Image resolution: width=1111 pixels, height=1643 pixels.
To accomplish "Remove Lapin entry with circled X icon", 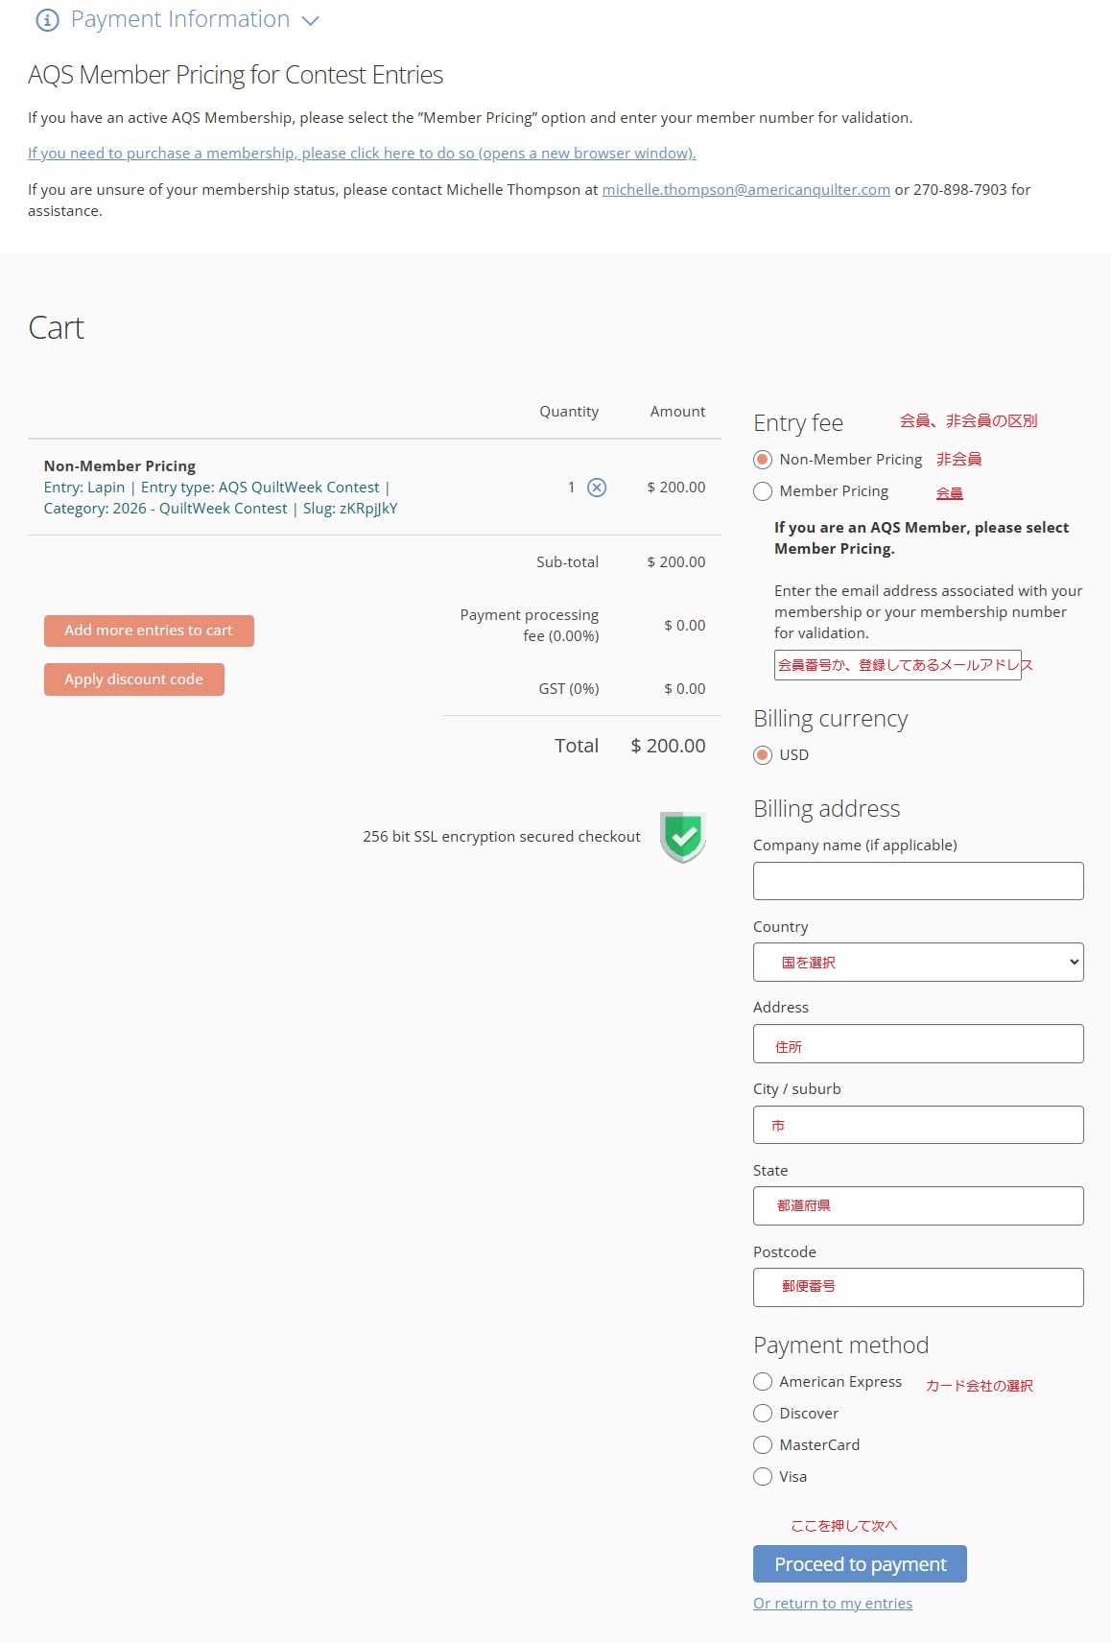I will [x=597, y=488].
